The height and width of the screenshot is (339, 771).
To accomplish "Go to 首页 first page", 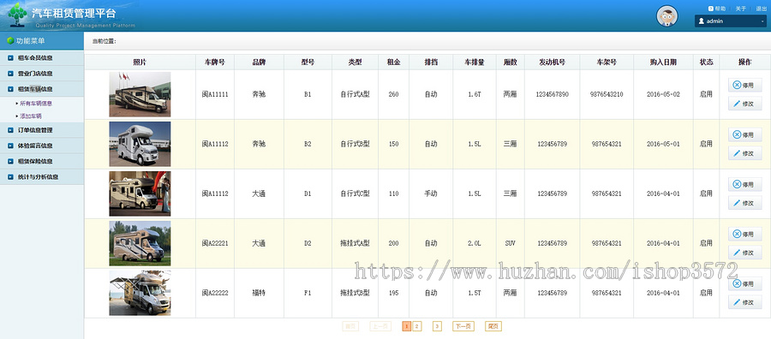I will 350,326.
